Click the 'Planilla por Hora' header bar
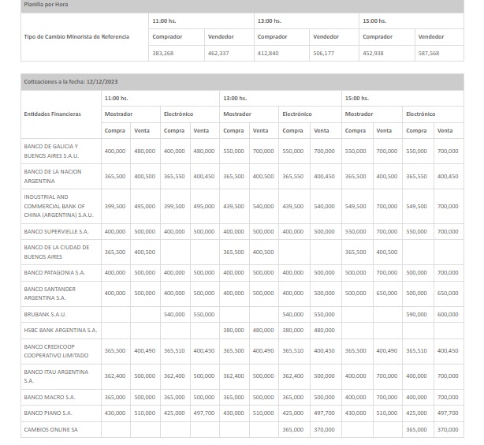 coord(242,6)
